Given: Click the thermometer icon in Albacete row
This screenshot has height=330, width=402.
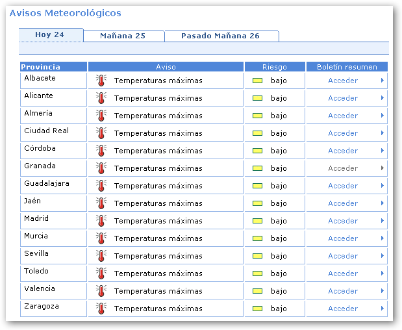Looking at the screenshot, I should click(x=101, y=81).
